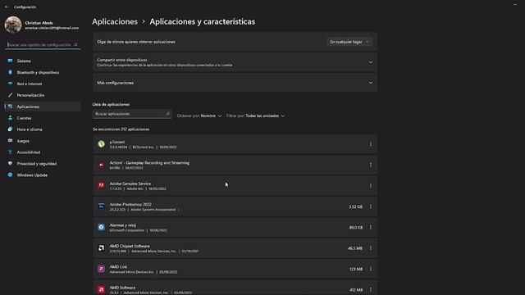Click the Action! Gameplay Recording app icon
Image resolution: width=525 pixels, height=295 pixels.
(x=101, y=165)
